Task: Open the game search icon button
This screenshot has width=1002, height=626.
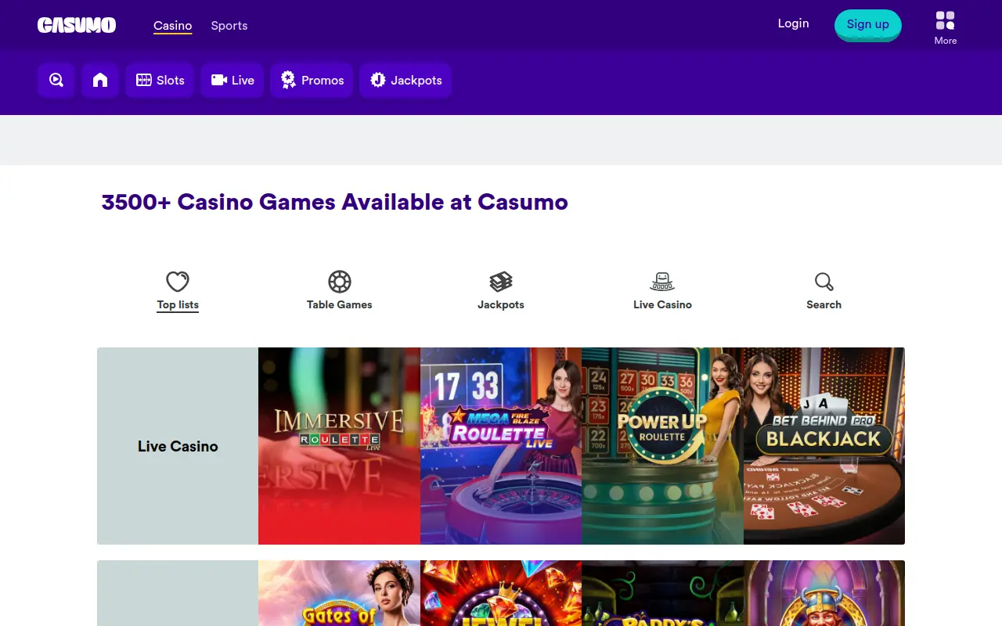Action: click(x=56, y=80)
